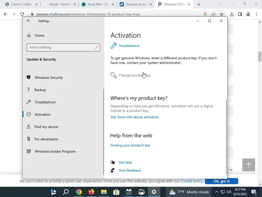Click Get help link
Image resolution: width=262 pixels, height=197 pixels.
point(125,162)
